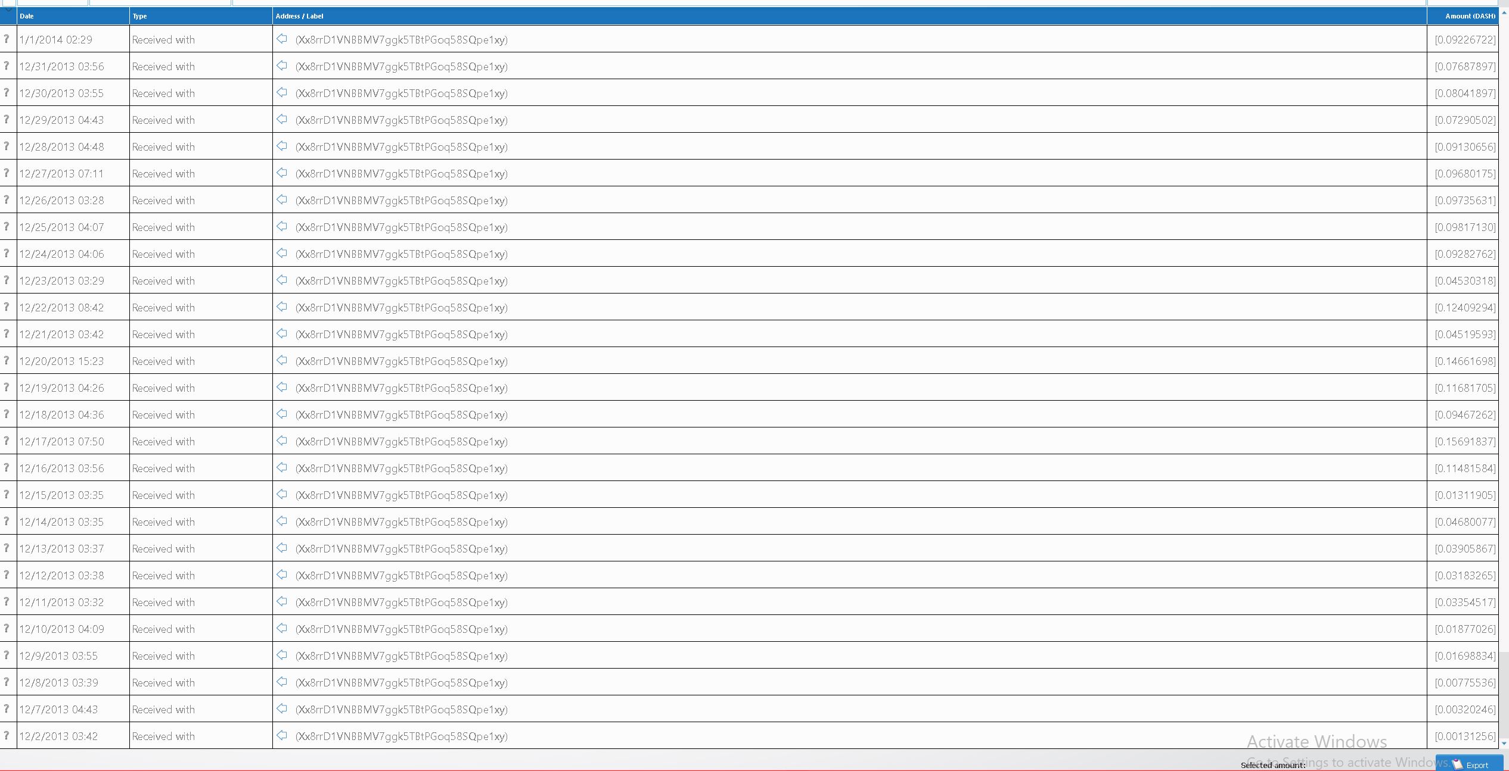The height and width of the screenshot is (771, 1509).
Task: Click the status icon on the 12/29/2013 04:43 row
Action: (7, 119)
